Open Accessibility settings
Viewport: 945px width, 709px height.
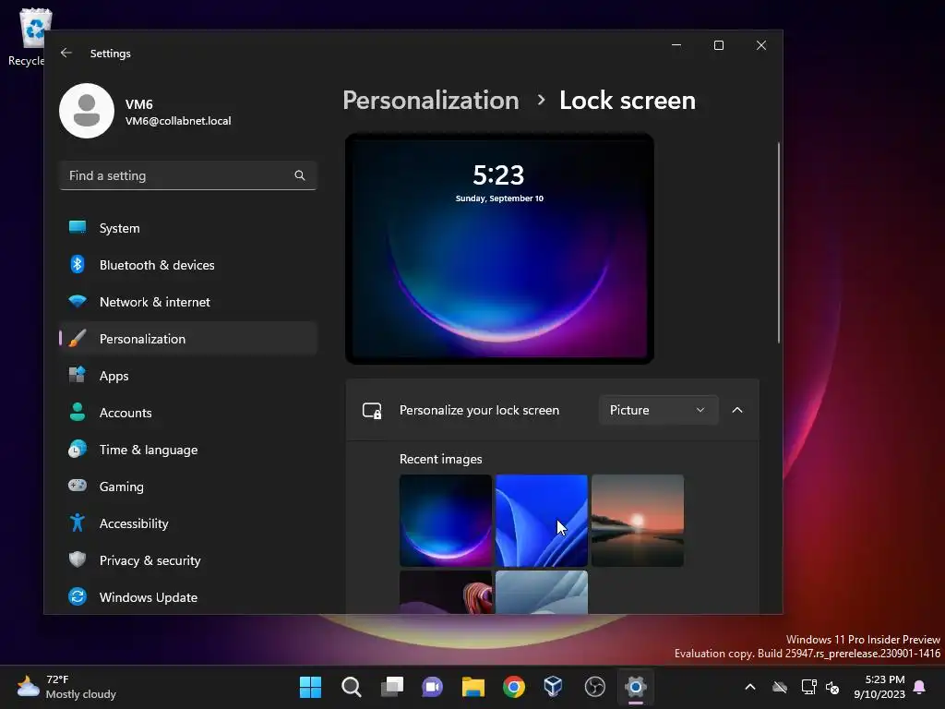pos(188,523)
